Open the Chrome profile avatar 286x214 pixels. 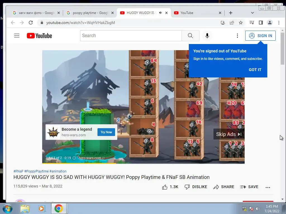[270, 23]
